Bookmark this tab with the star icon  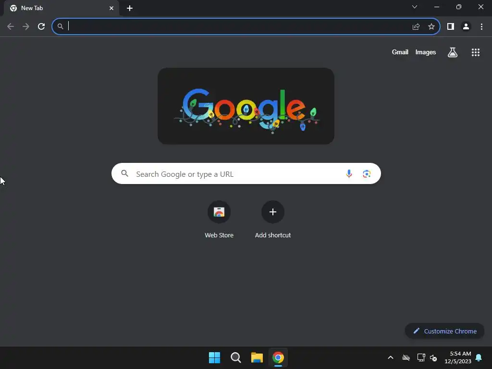pos(431,27)
